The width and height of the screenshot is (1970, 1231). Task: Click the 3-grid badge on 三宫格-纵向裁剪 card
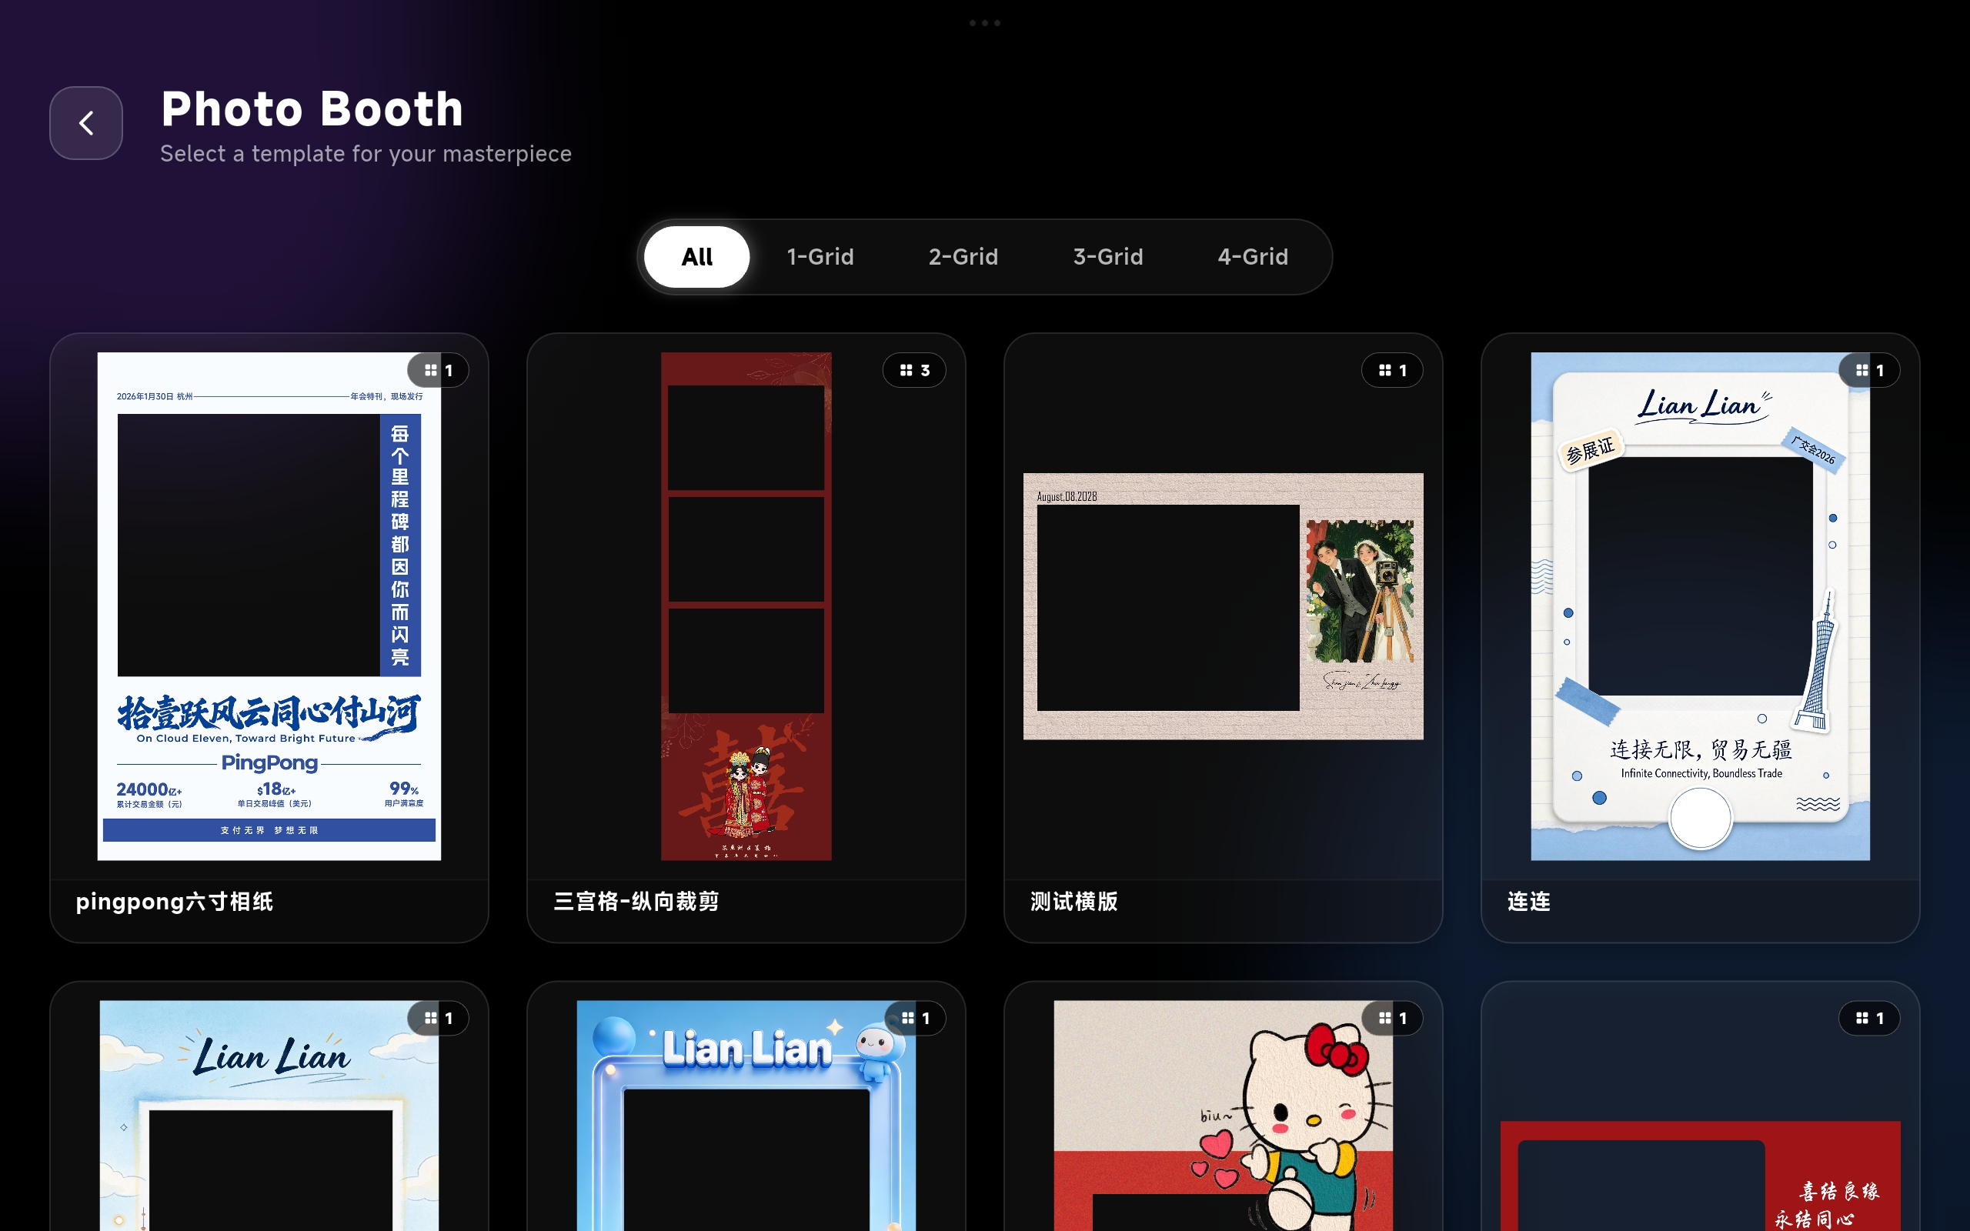[914, 370]
